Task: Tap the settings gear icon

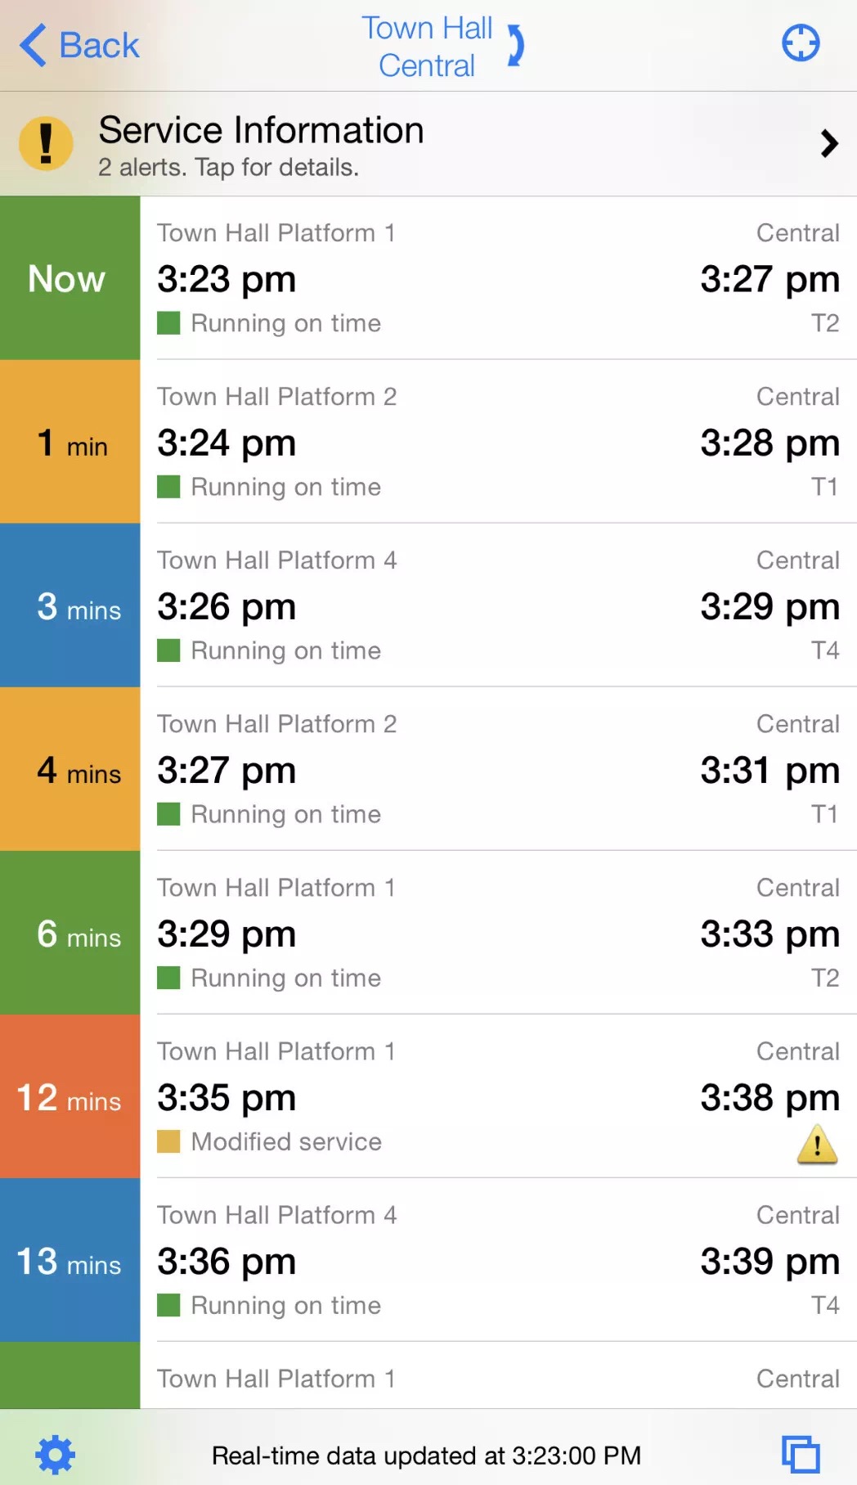Action: point(56,1454)
